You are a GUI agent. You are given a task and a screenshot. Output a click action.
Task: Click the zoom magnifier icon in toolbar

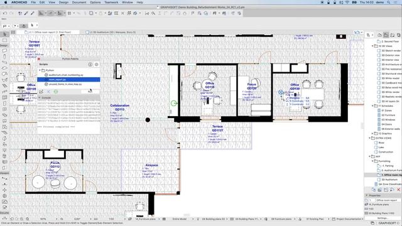point(153,13)
